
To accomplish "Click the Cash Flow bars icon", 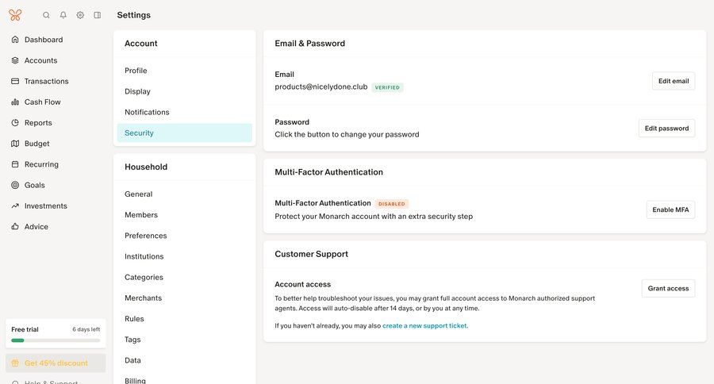I will 15,102.
